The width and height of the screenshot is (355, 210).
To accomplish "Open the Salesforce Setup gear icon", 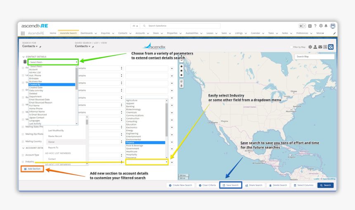I will tap(321, 26).
